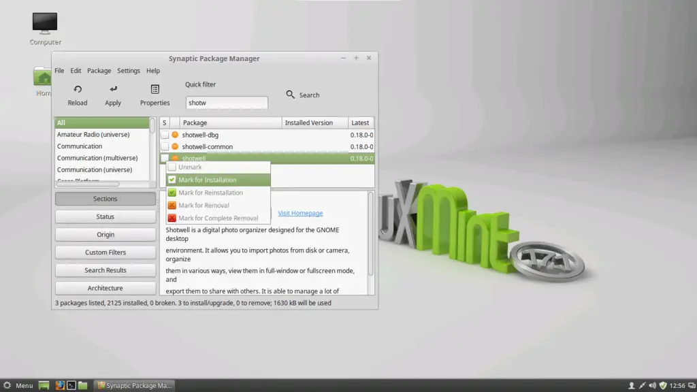Open the Help menu

(x=153, y=71)
